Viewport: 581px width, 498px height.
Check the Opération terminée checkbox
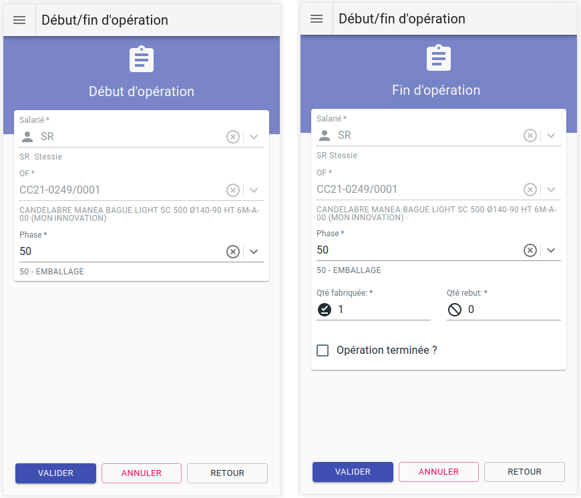323,350
